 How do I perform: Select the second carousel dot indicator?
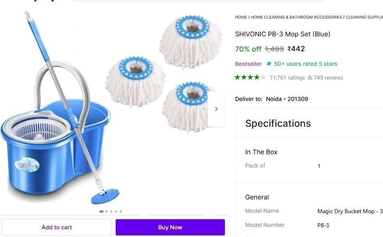[106, 212]
